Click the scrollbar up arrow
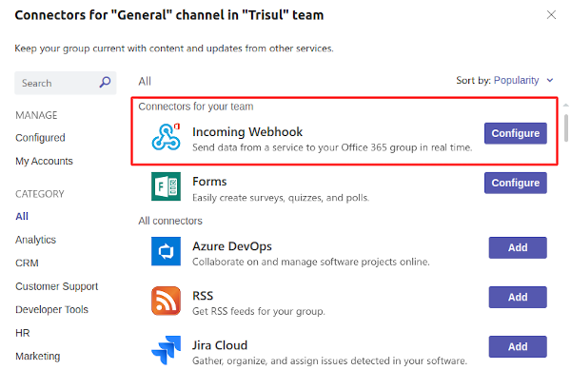 pos(566,106)
